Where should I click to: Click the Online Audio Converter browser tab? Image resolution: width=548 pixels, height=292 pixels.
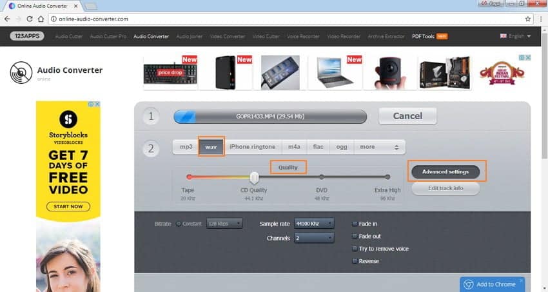[x=43, y=6]
